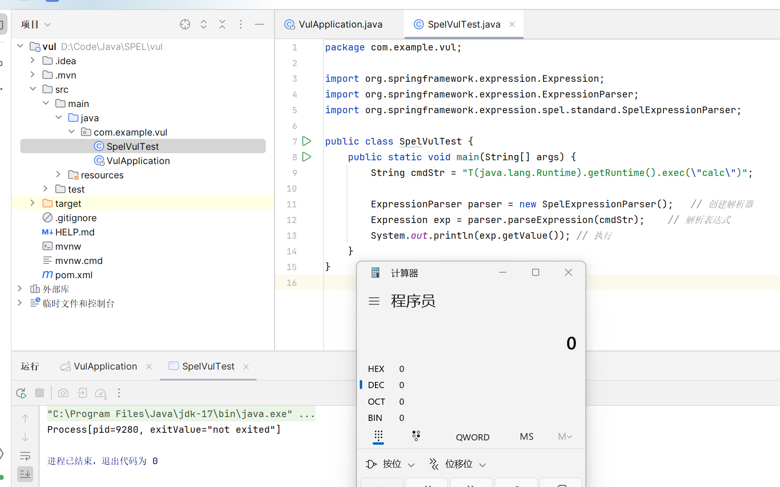
Task: Close the SpelVulTest.java editor tab
Action: [x=512, y=24]
